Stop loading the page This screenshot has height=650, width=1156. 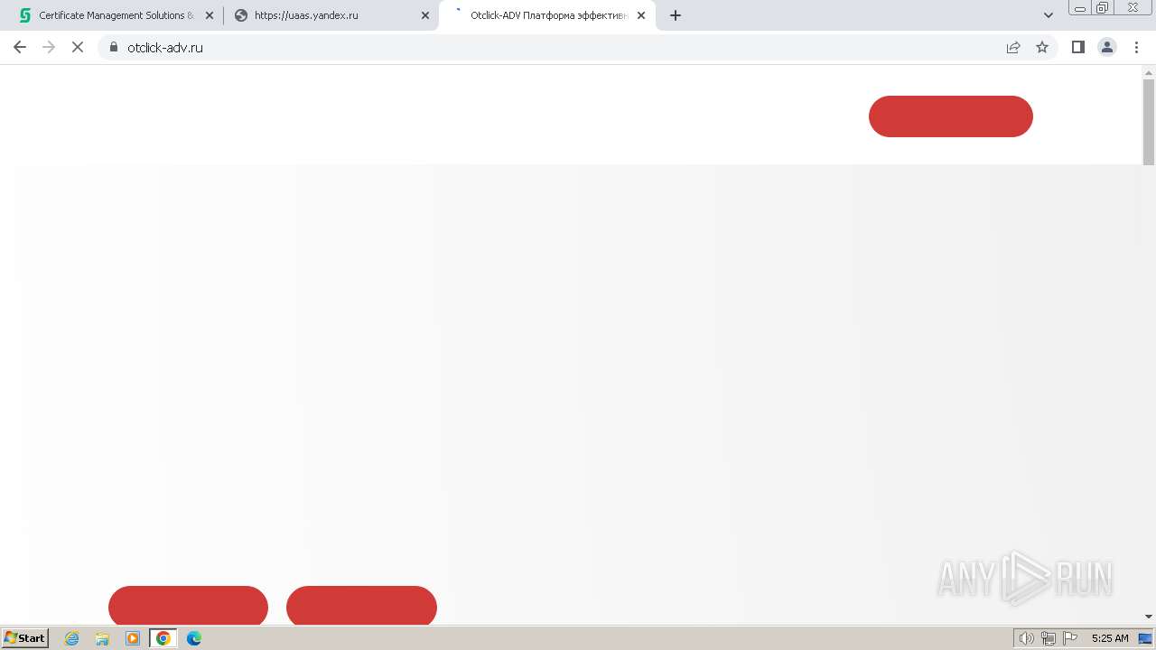point(78,47)
